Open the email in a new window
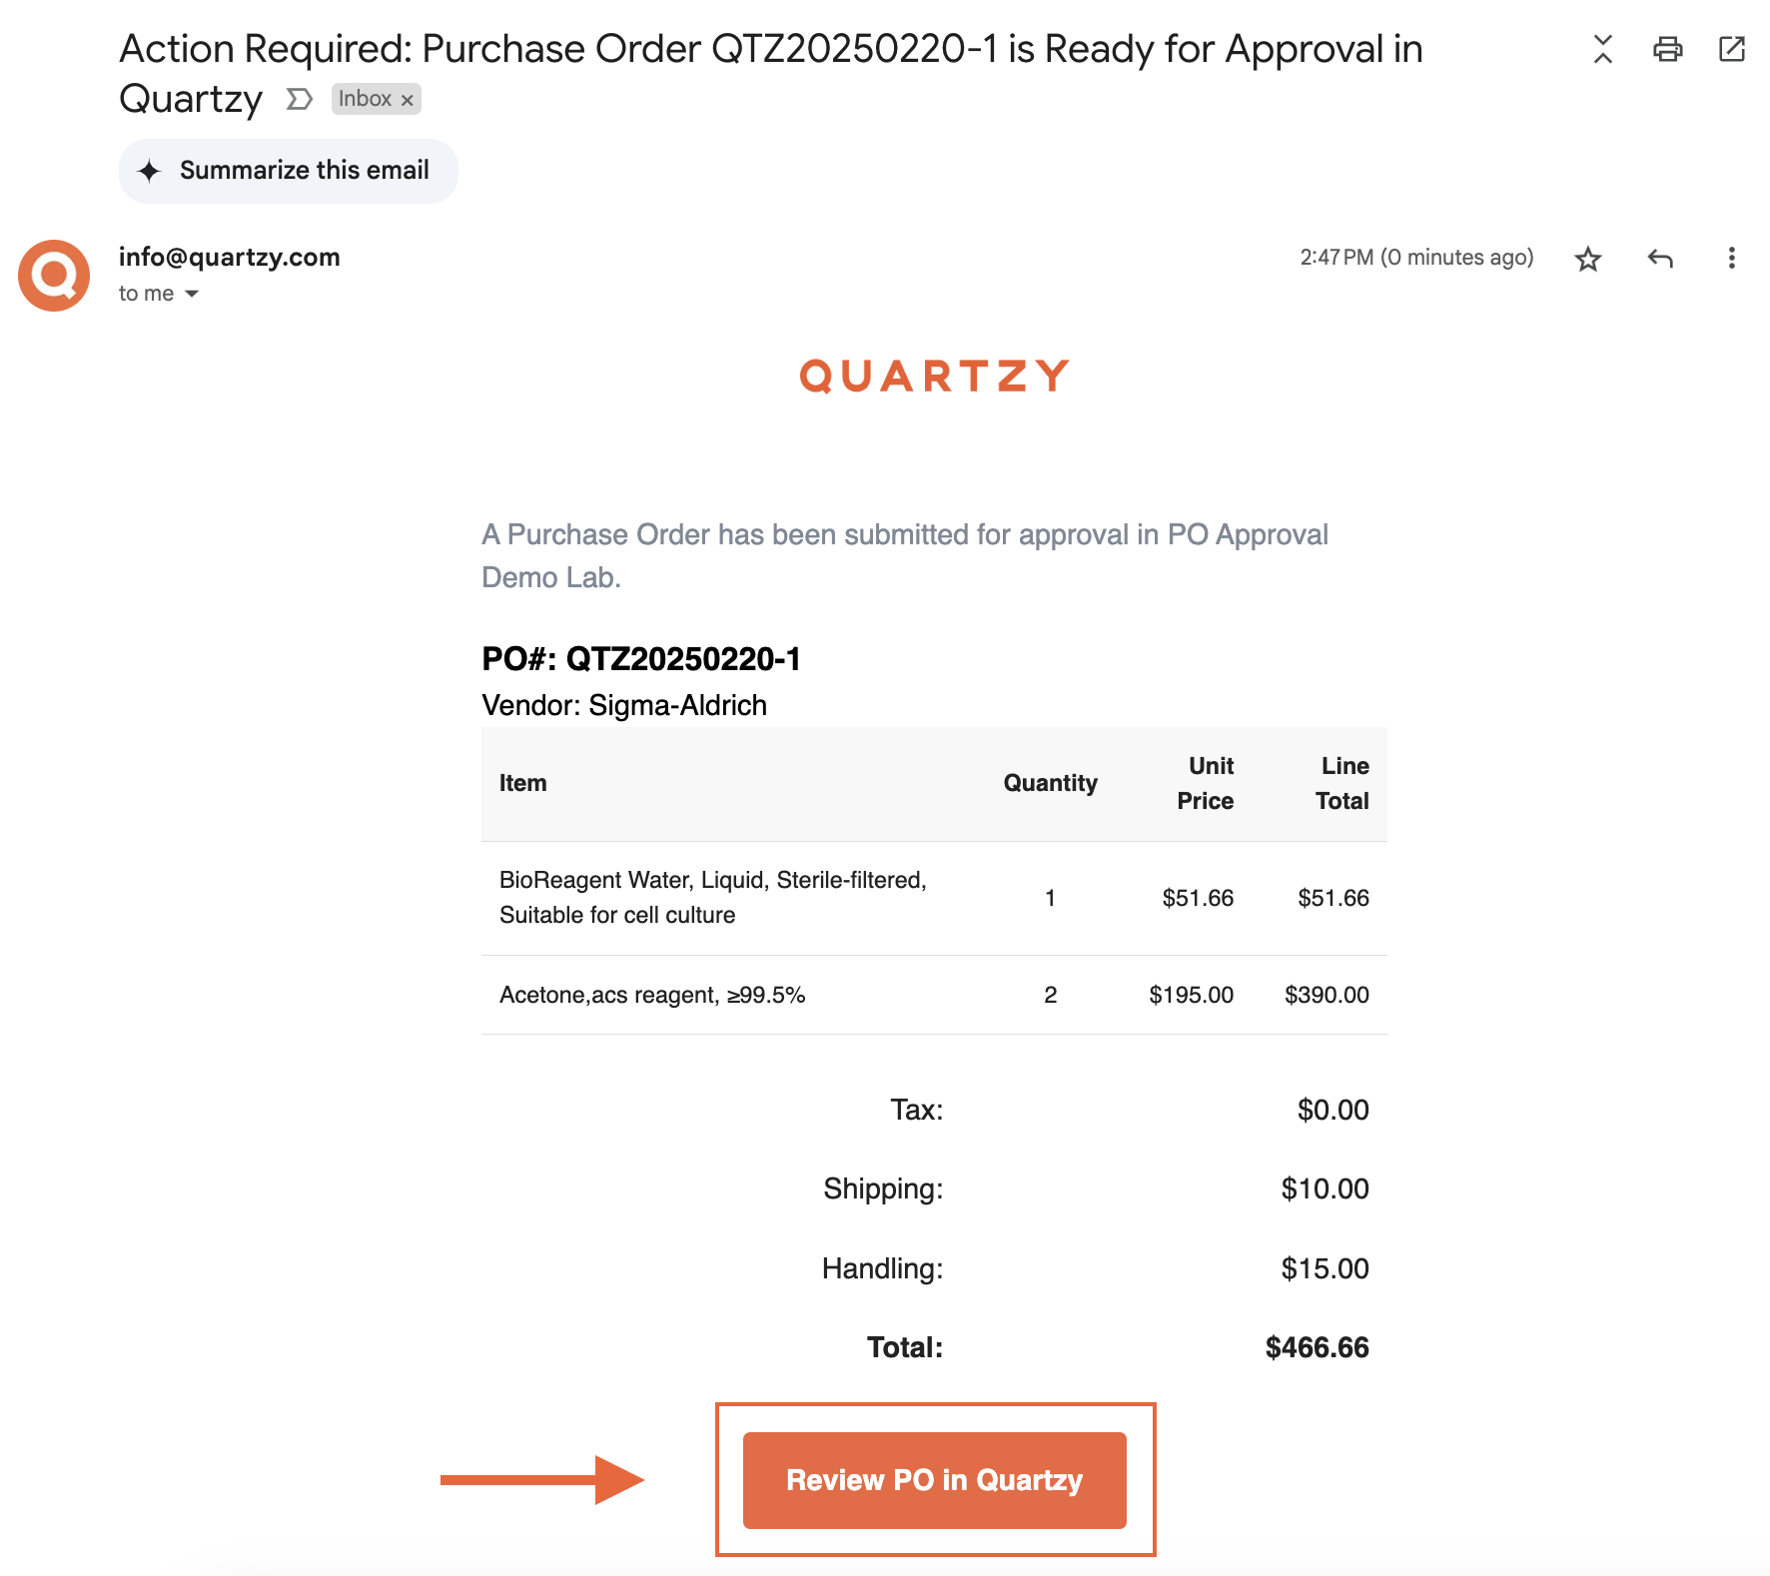The width and height of the screenshot is (1770, 1576). pos(1731,49)
